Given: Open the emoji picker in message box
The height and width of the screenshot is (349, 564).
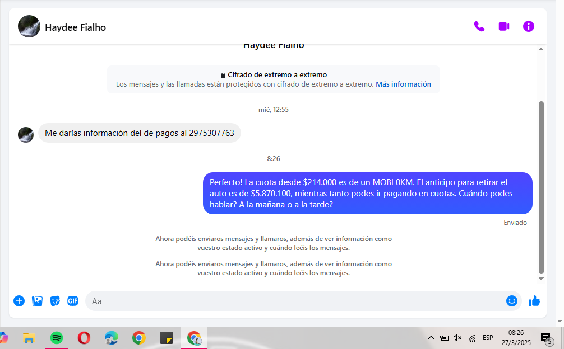Looking at the screenshot, I should pyautogui.click(x=511, y=301).
